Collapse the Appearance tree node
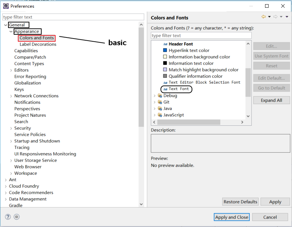292x227 pixels. 11,32
